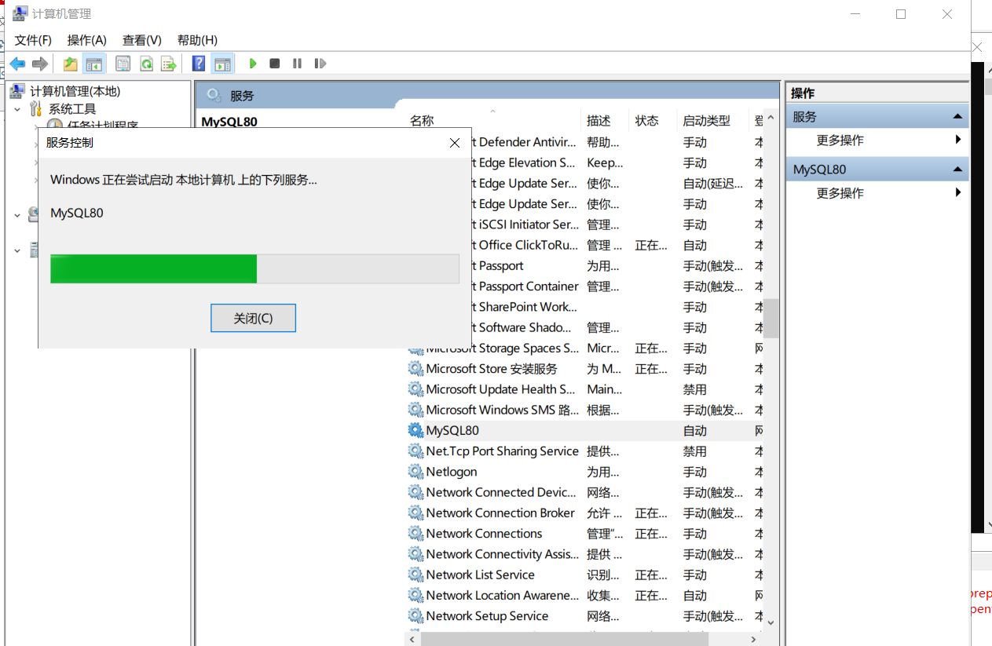Click the Pause service icon
Viewport: 992px width, 646px height.
pyautogui.click(x=297, y=64)
